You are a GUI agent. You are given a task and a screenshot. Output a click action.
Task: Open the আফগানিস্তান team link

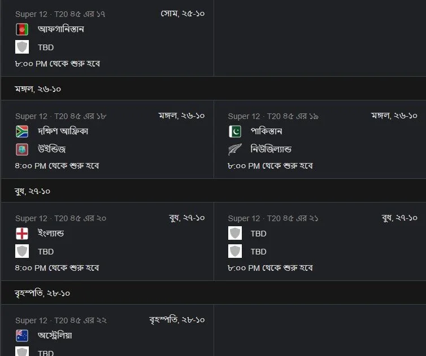(61, 29)
